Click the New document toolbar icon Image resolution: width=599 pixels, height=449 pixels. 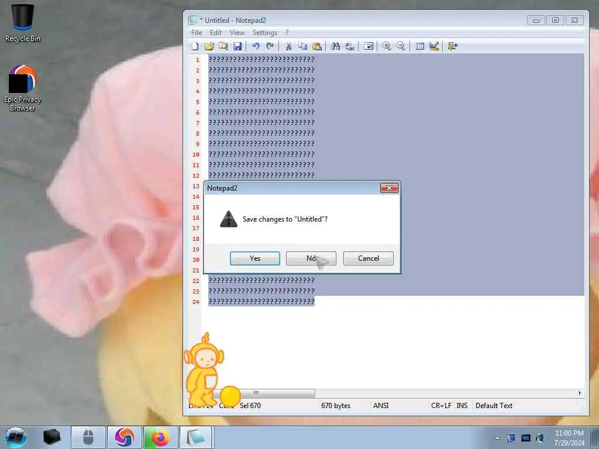click(x=195, y=46)
